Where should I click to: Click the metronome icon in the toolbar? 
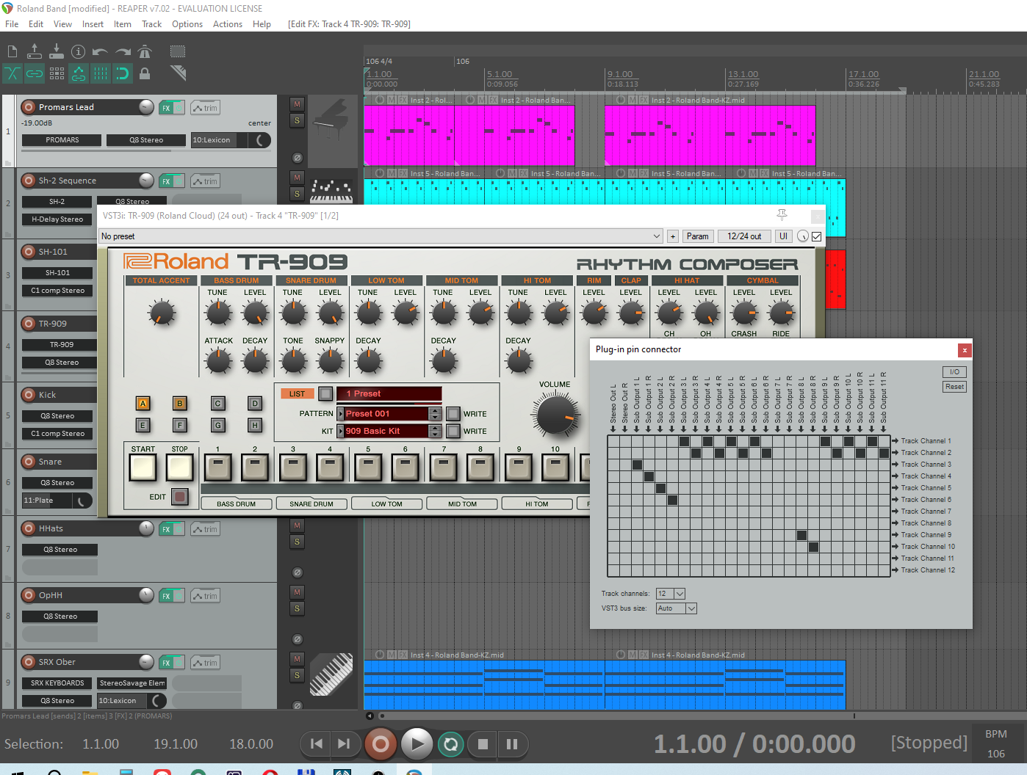coord(145,51)
